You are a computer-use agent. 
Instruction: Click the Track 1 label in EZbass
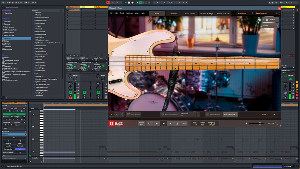click(x=265, y=114)
